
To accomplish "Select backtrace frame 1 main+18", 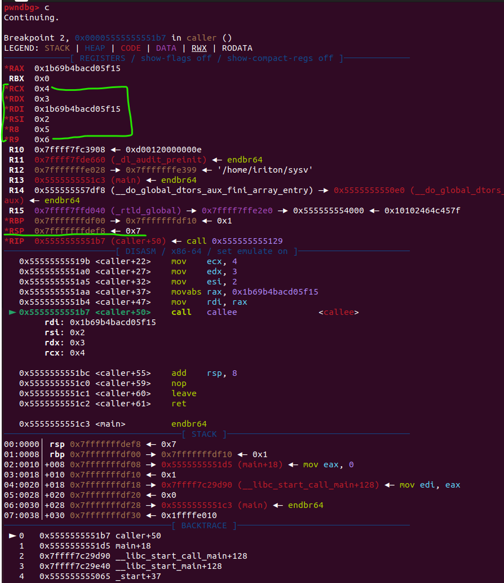I will pos(85,546).
